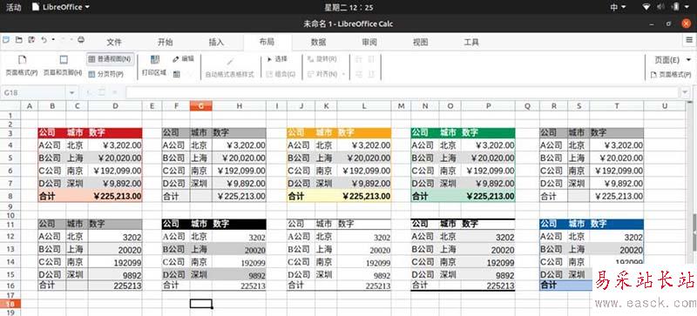Click the black header cell 公司 in F11
Screen dimensions: 697x316
point(176,225)
